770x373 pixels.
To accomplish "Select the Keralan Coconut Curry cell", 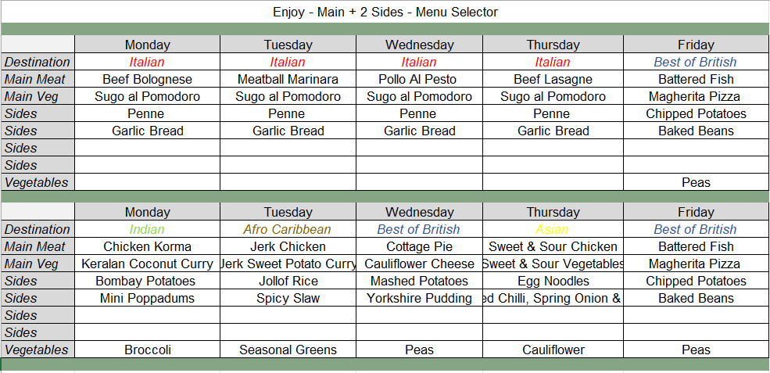I will tap(147, 264).
